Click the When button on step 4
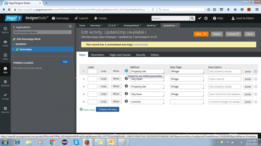The image size is (261, 146). click(116, 94)
